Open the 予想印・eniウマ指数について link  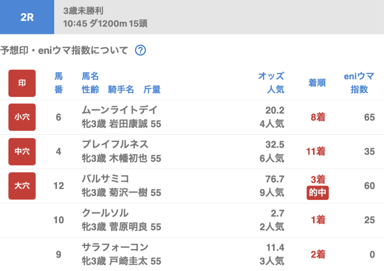click(64, 50)
